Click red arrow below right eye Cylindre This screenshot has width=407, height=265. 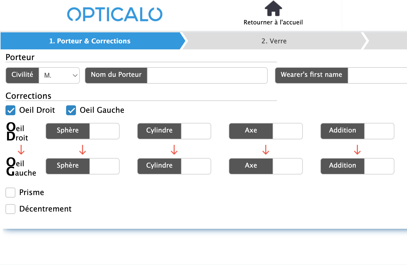click(x=174, y=150)
